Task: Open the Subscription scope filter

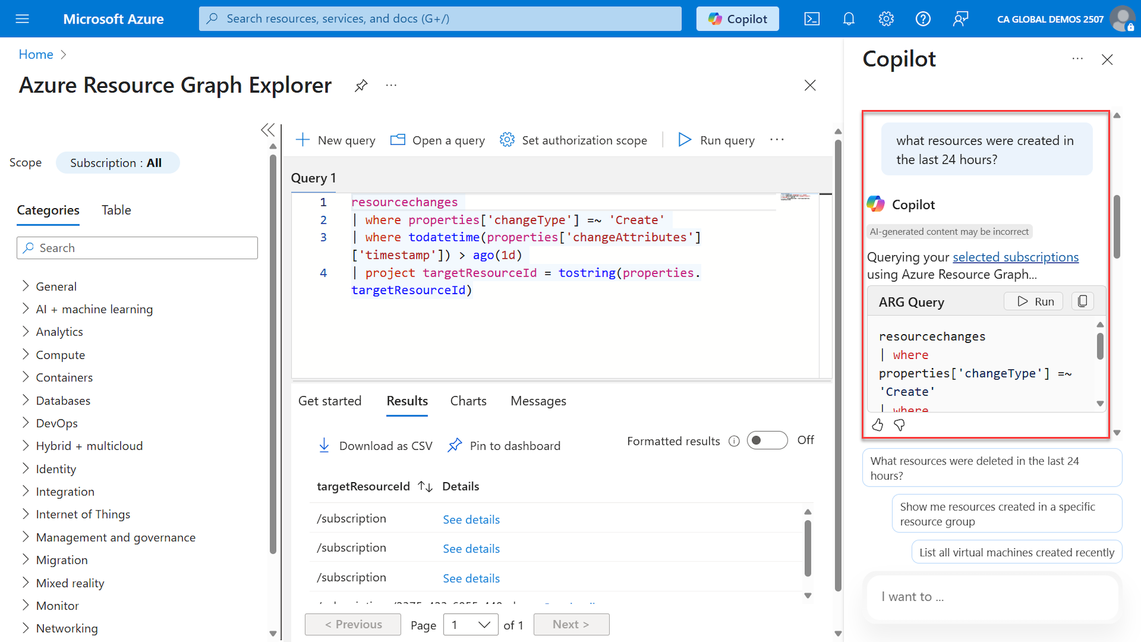Action: [x=117, y=163]
